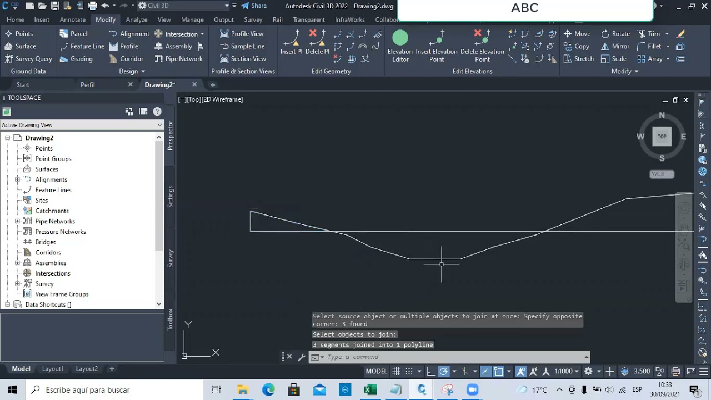
Task: Select the Mirror tool
Action: tap(615, 46)
